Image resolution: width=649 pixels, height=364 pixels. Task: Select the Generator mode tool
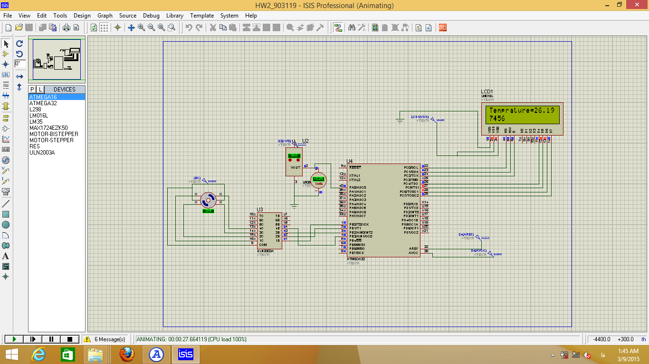coord(6,160)
